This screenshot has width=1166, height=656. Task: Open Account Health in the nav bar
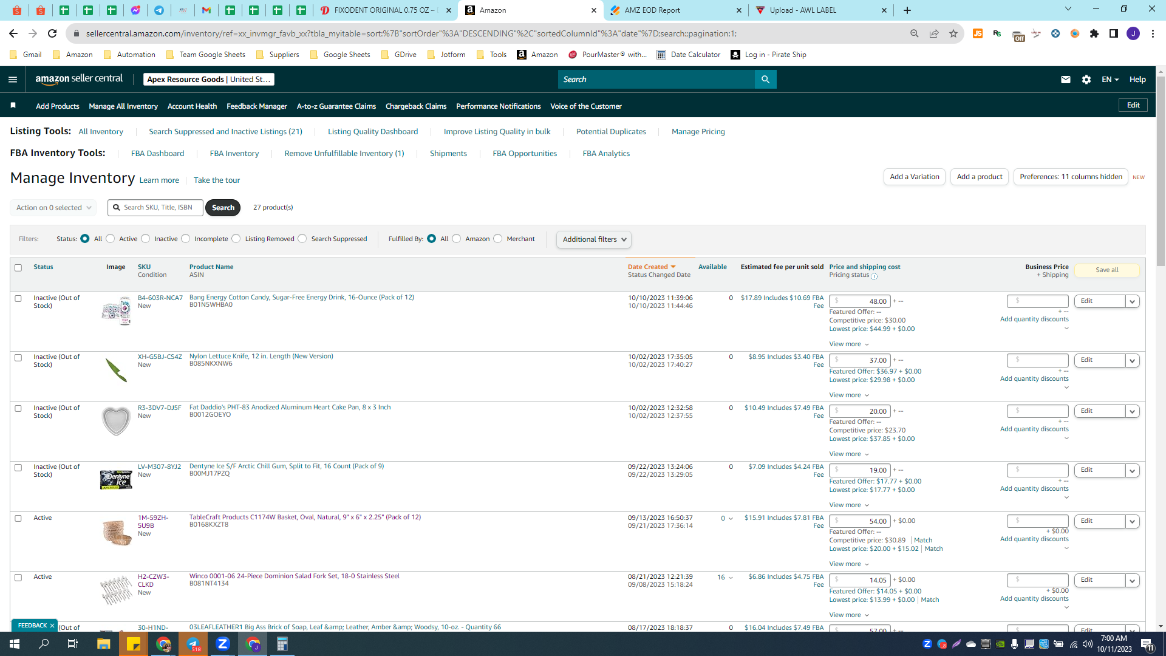click(x=192, y=106)
